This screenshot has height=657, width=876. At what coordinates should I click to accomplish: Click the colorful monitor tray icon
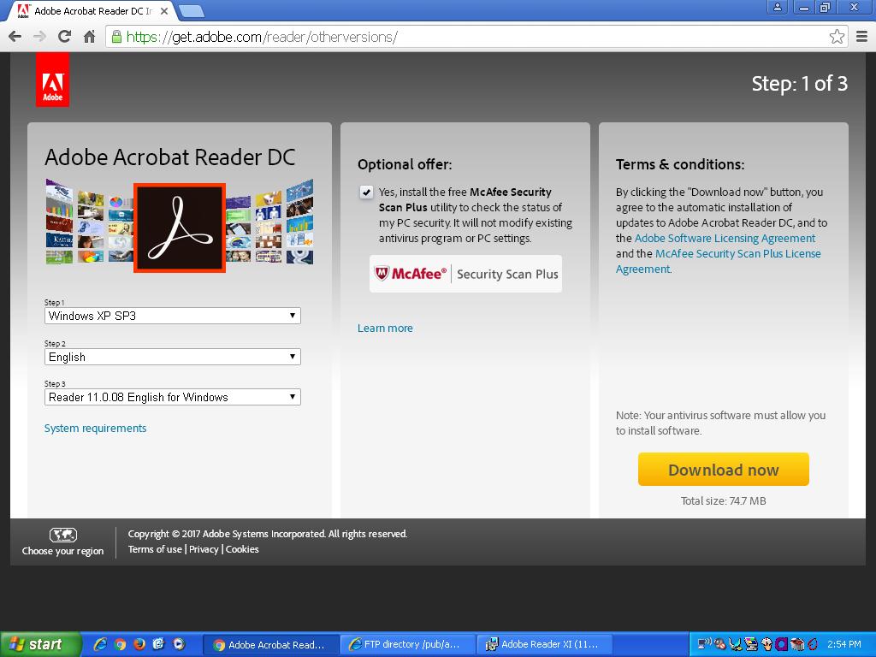751,645
